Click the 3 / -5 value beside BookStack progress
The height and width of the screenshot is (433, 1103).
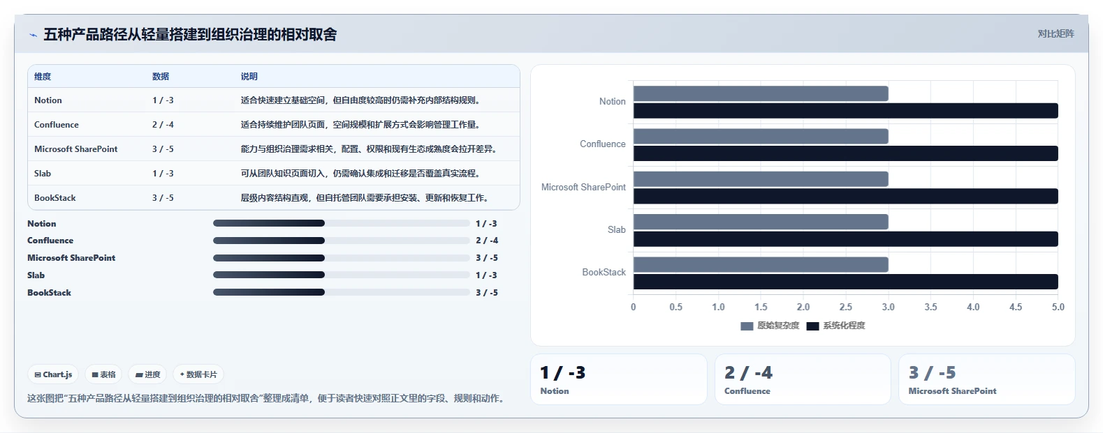pos(487,293)
